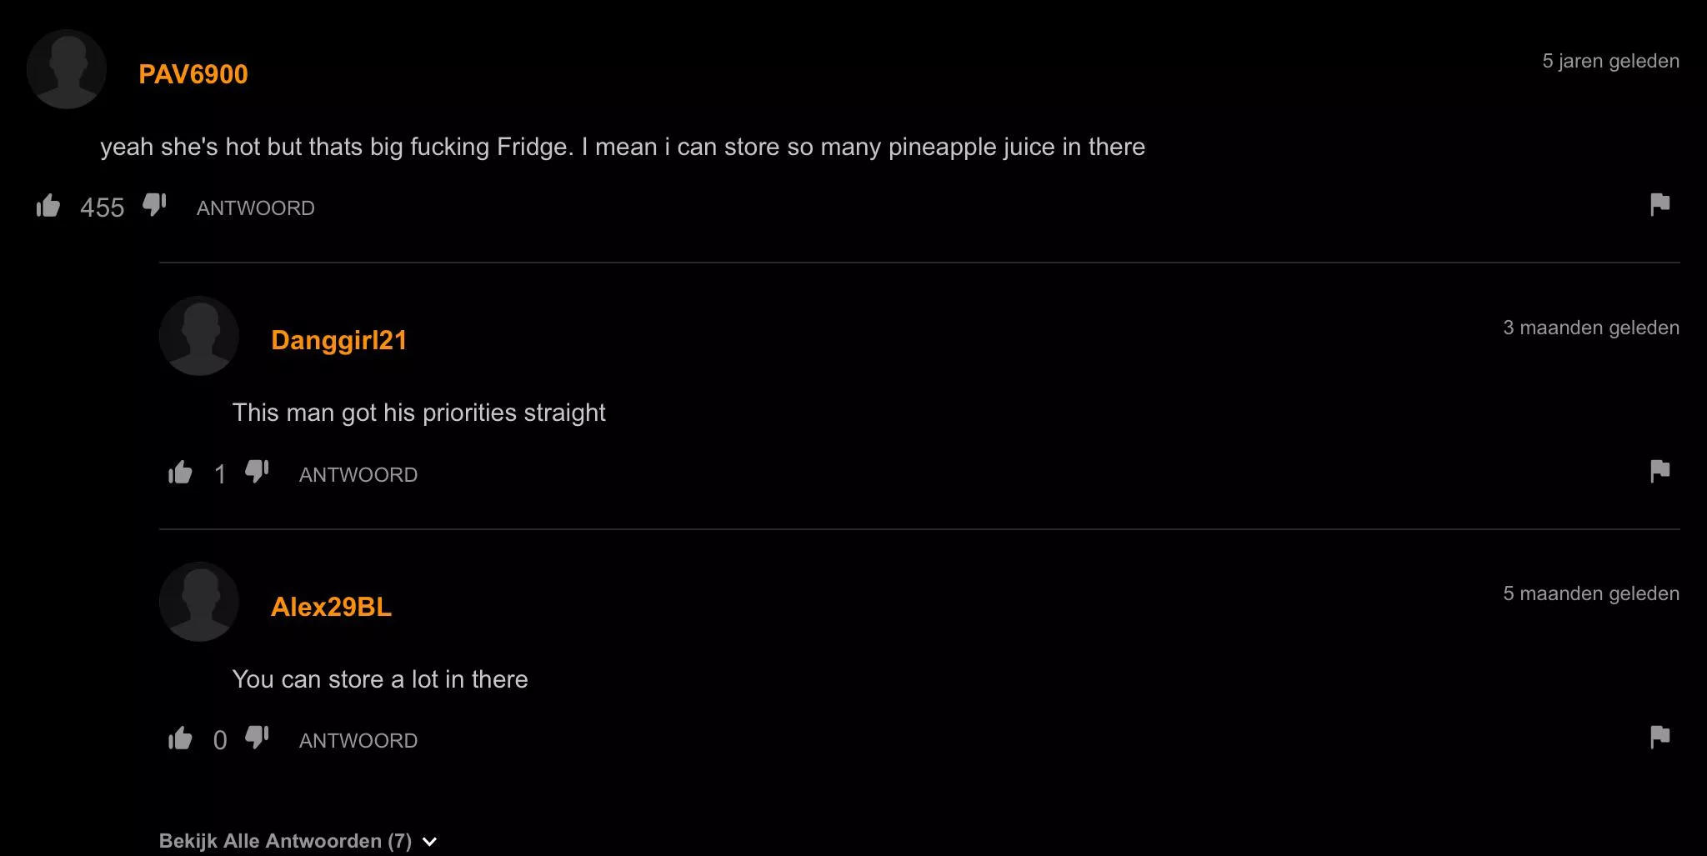Dislike PAV6900's comment with thumbs down
The width and height of the screenshot is (1707, 856).
(x=154, y=205)
